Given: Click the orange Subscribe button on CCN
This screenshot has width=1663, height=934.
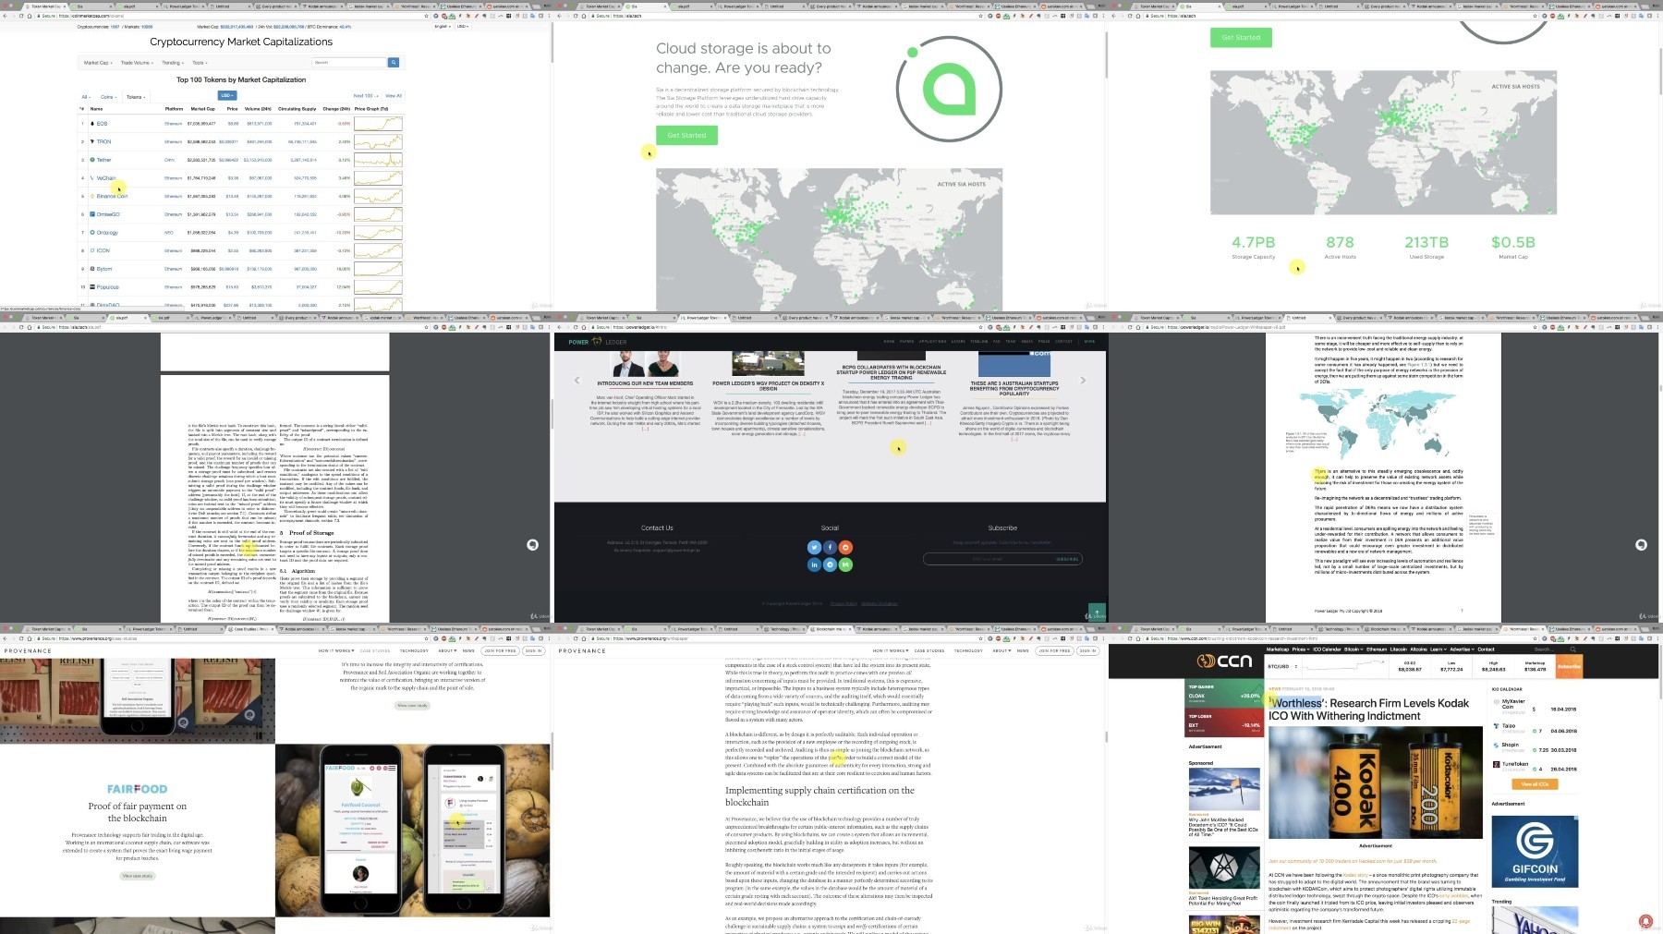Looking at the screenshot, I should [1569, 666].
